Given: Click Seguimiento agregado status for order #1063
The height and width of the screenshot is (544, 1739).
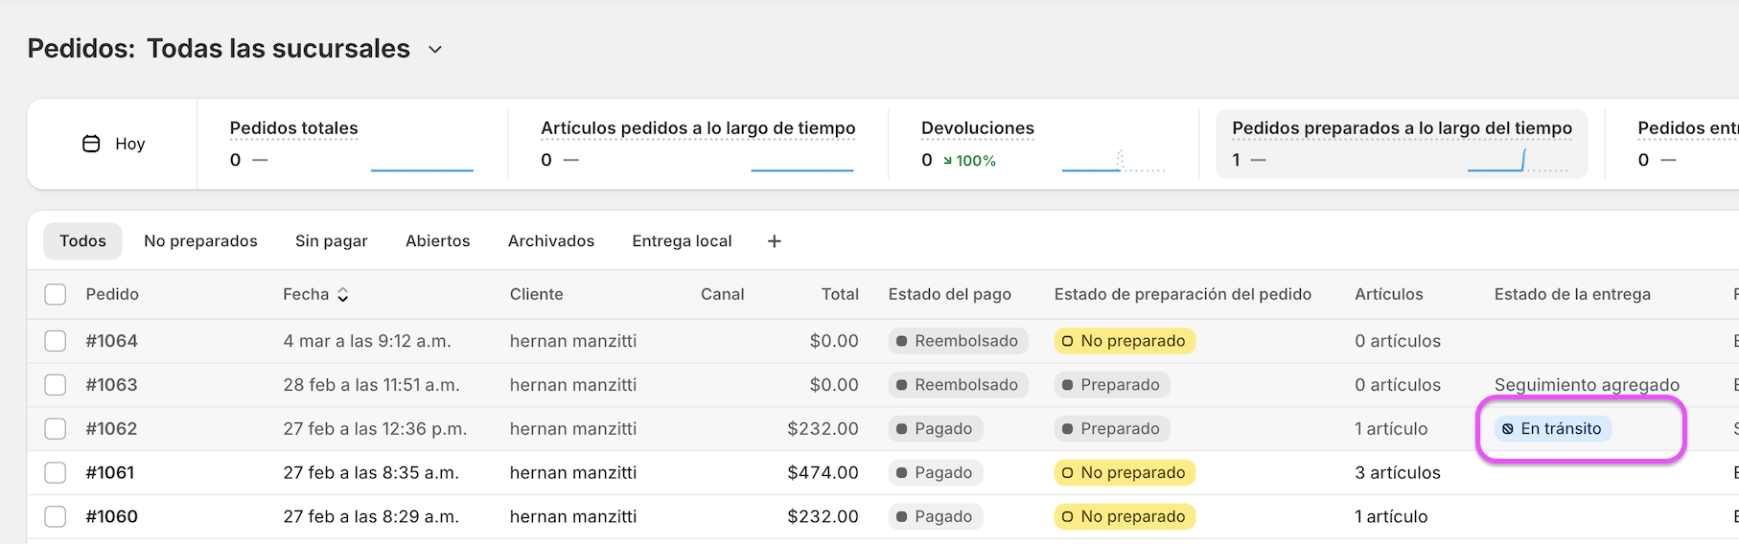Looking at the screenshot, I should [x=1587, y=385].
